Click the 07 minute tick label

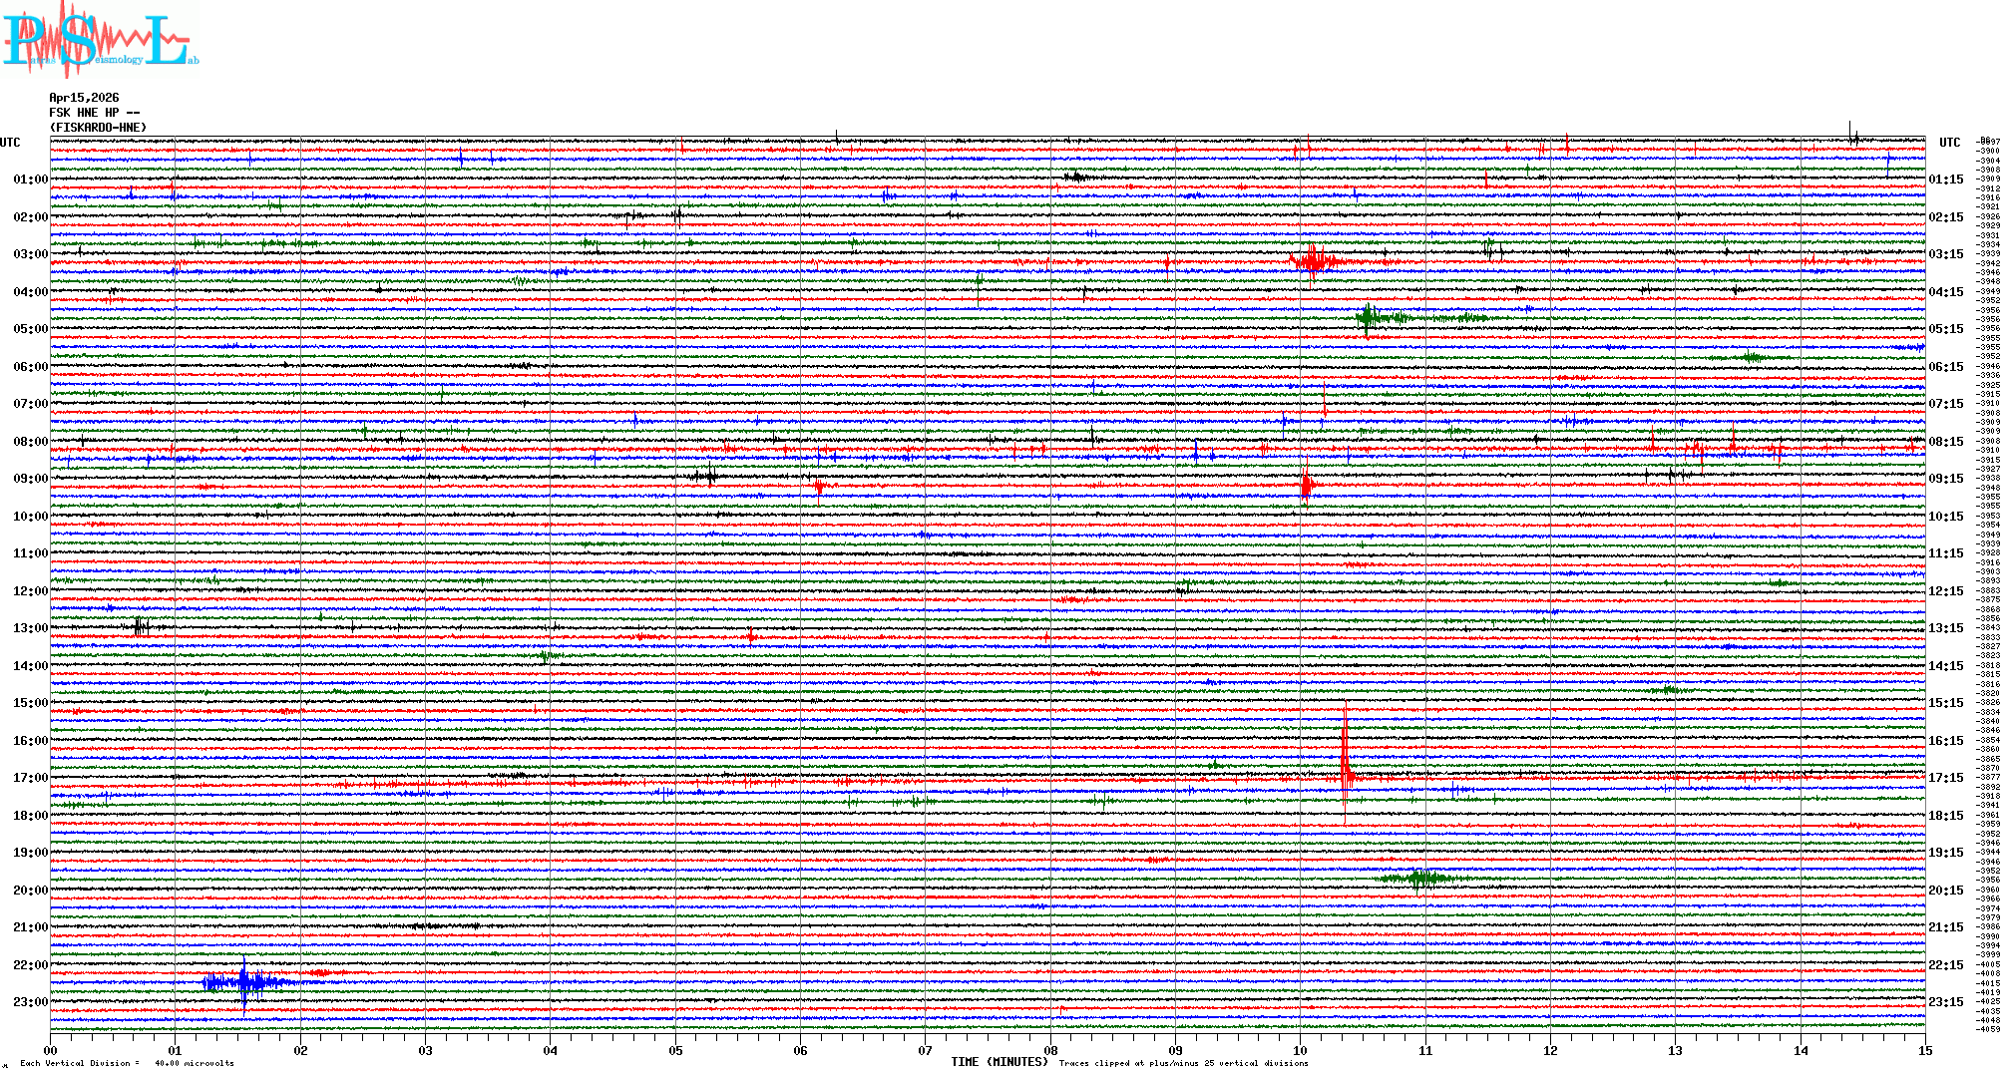click(926, 1050)
